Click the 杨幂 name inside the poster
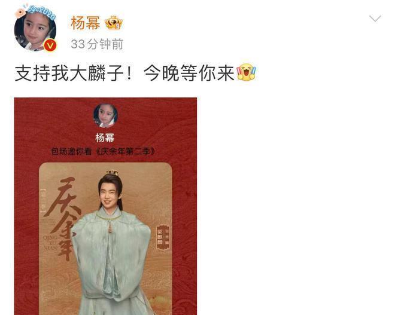This screenshot has height=315, width=395. pos(105,138)
